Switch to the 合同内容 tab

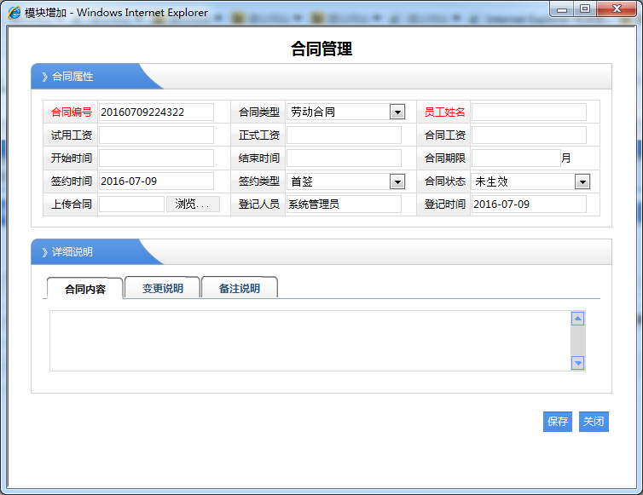click(x=85, y=288)
